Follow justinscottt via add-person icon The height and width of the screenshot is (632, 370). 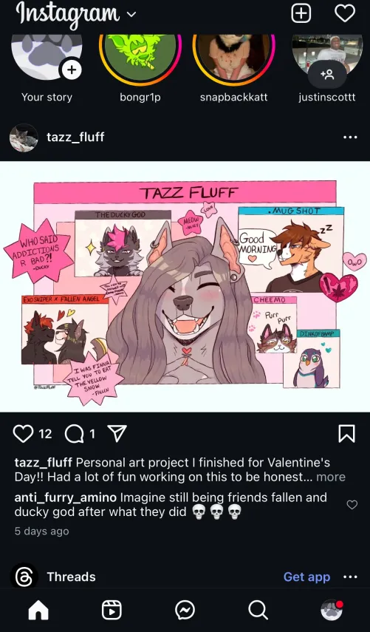(x=327, y=74)
